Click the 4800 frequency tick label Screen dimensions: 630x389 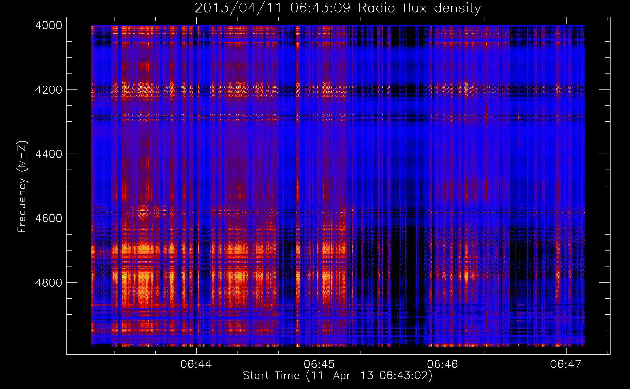(x=49, y=283)
